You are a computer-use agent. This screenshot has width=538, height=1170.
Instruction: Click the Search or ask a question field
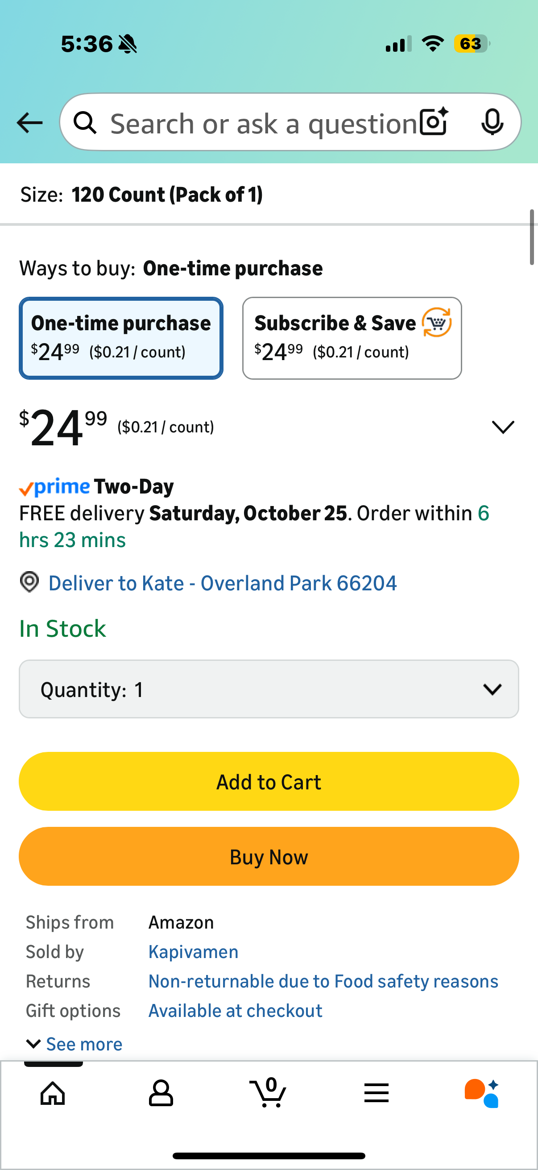tap(263, 123)
